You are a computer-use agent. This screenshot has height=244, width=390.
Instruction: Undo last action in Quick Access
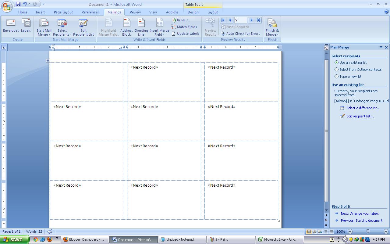pyautogui.click(x=25, y=4)
